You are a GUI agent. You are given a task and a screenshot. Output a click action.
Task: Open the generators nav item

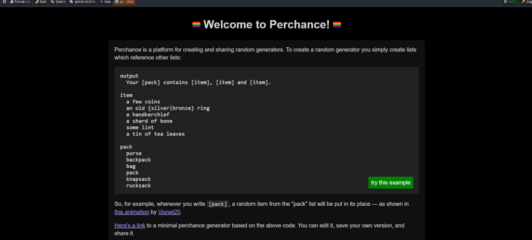(83, 2)
